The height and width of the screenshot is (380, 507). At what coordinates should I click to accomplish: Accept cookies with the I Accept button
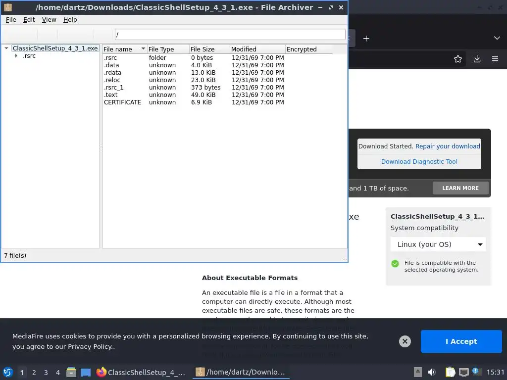461,341
